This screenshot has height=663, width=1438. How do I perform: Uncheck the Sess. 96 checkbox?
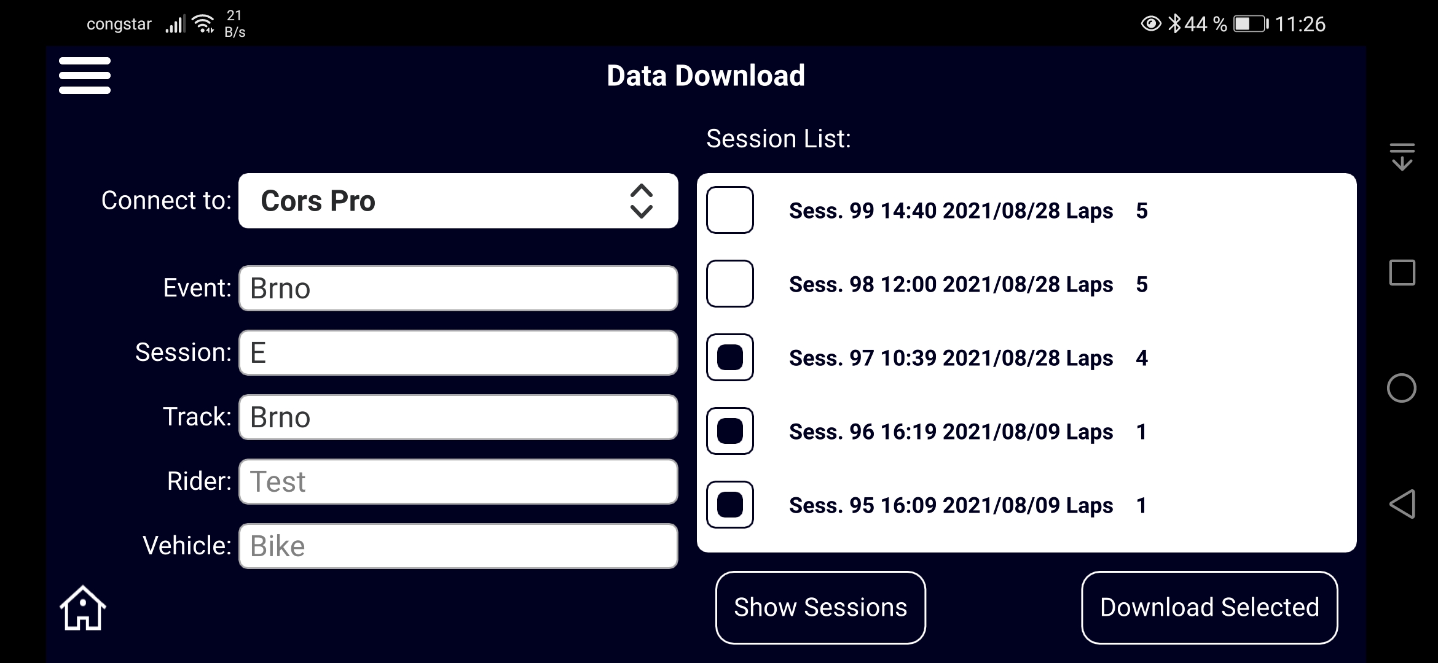click(x=730, y=431)
